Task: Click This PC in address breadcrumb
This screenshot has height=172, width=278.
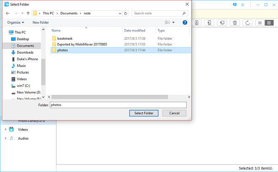Action: click(x=48, y=13)
